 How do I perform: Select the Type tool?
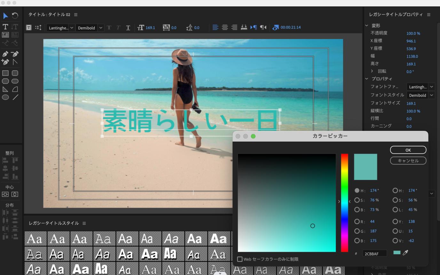click(5, 27)
